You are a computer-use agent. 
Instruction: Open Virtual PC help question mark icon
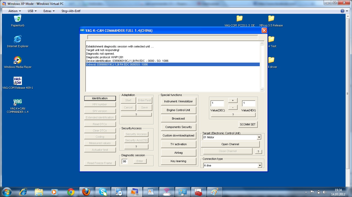[x=342, y=11]
